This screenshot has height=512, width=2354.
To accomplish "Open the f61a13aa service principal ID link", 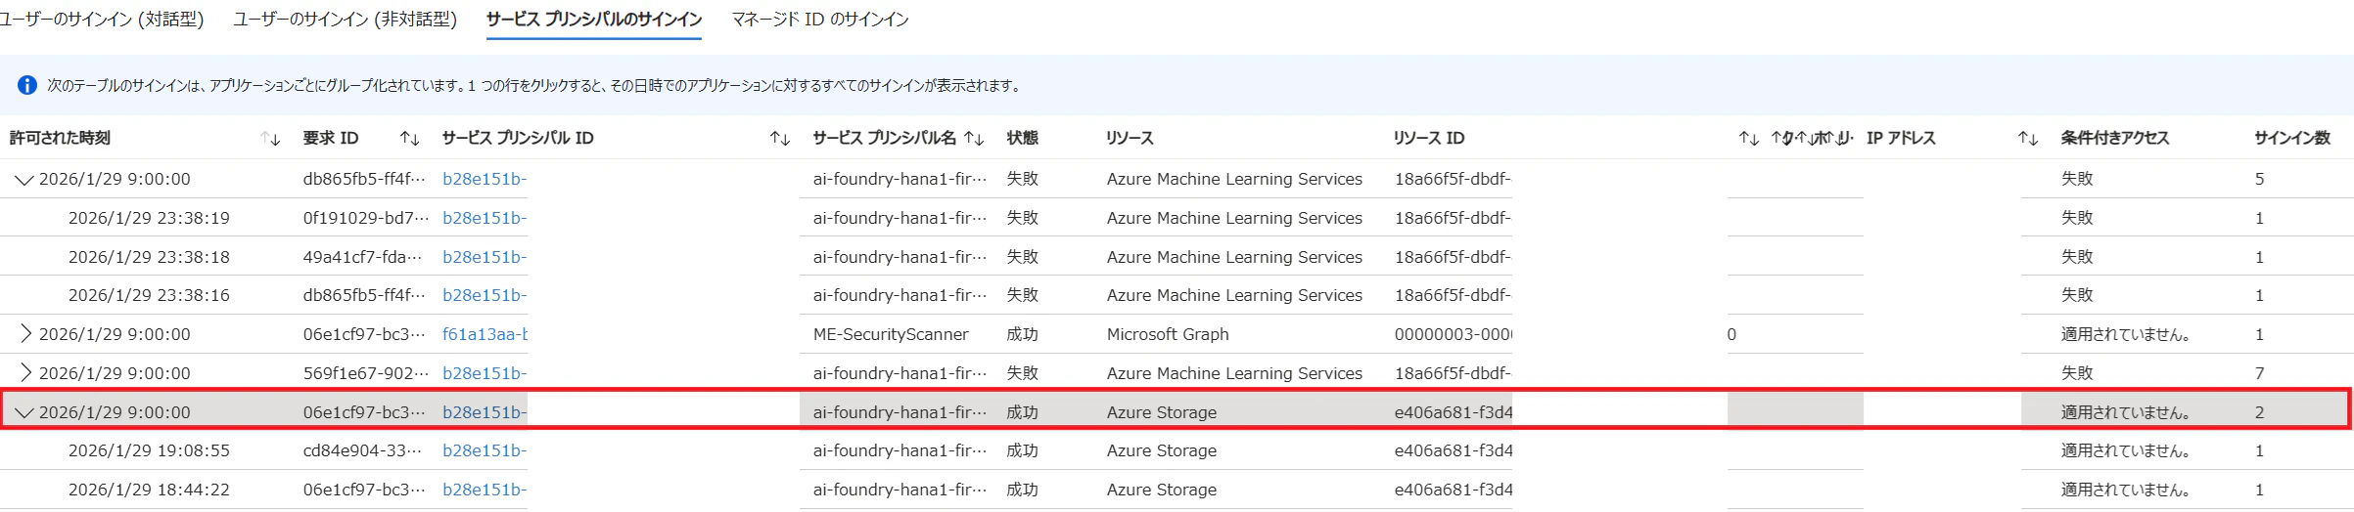I will point(485,334).
